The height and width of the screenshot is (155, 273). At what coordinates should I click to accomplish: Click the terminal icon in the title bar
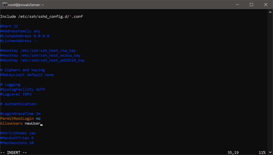5,5
